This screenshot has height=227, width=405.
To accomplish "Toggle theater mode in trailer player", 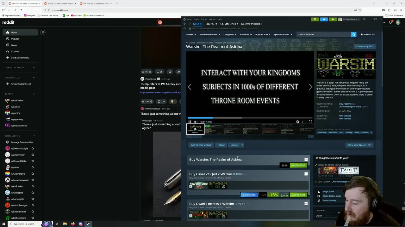I will pos(304,122).
